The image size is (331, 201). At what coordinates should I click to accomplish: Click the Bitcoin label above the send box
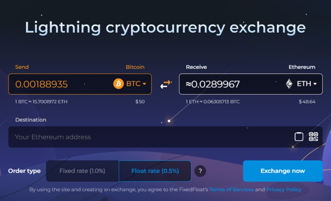(135, 67)
